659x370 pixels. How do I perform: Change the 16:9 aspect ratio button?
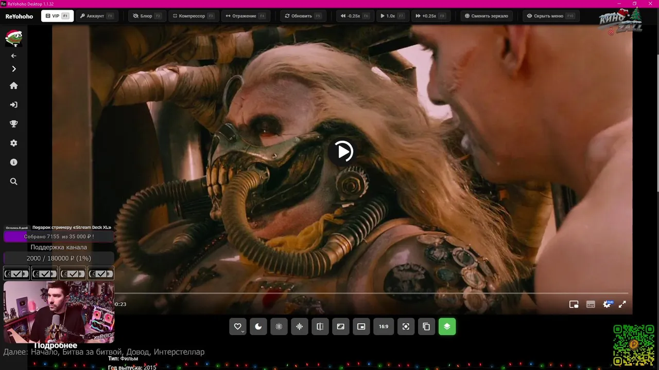coord(384,326)
